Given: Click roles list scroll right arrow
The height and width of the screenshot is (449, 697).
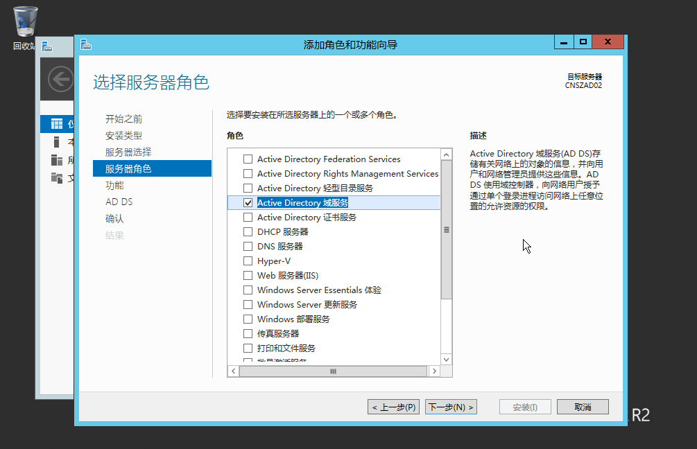Looking at the screenshot, I should coord(434,371).
